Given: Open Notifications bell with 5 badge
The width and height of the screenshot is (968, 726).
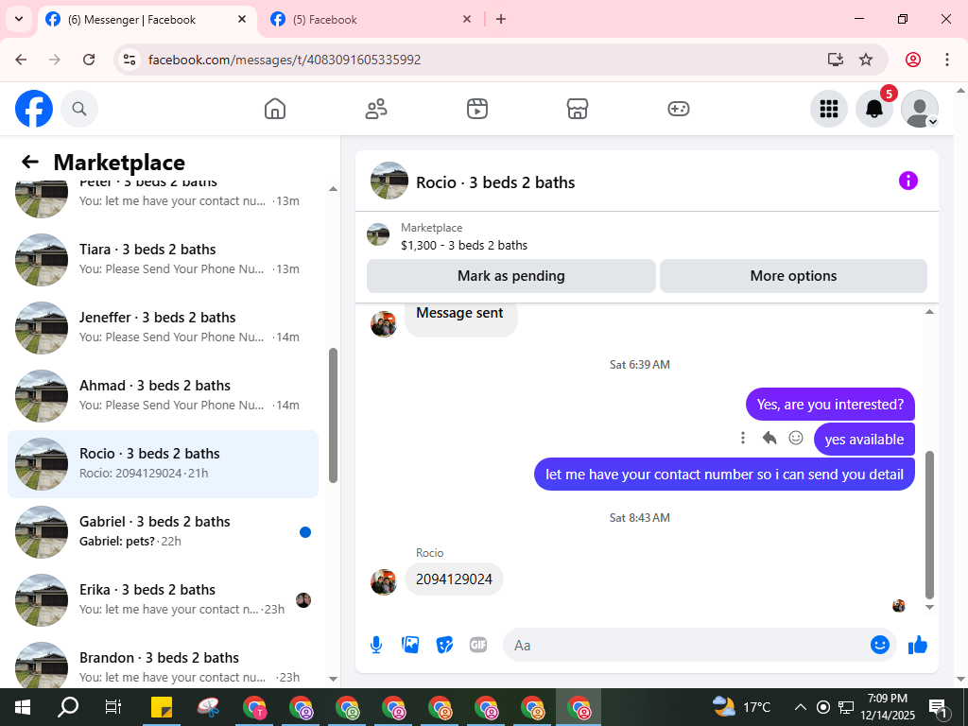Looking at the screenshot, I should (874, 109).
